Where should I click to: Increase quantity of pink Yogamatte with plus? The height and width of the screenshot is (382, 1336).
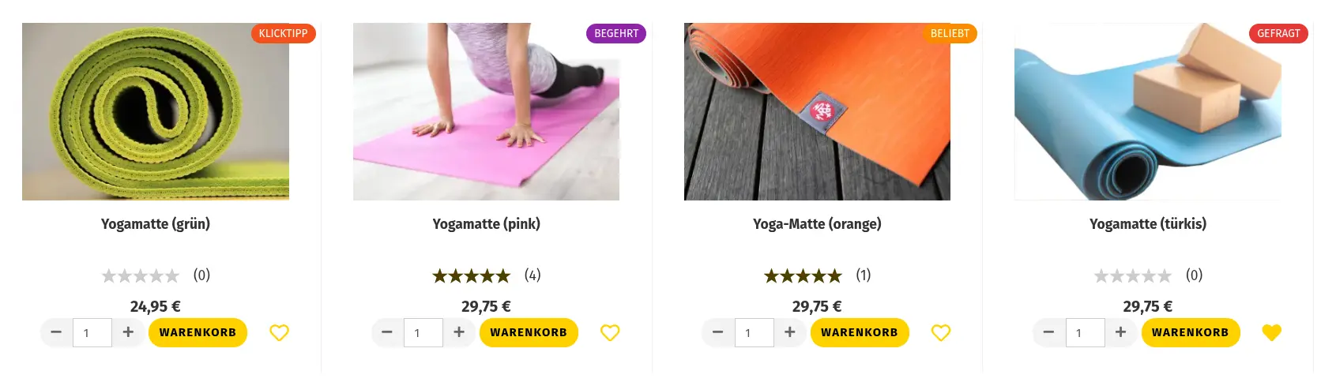[459, 332]
